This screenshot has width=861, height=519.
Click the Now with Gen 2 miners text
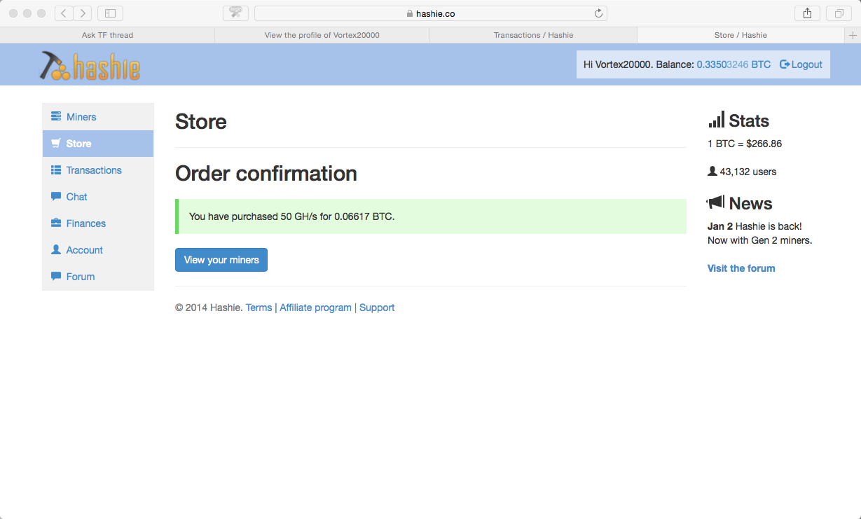[x=759, y=240]
